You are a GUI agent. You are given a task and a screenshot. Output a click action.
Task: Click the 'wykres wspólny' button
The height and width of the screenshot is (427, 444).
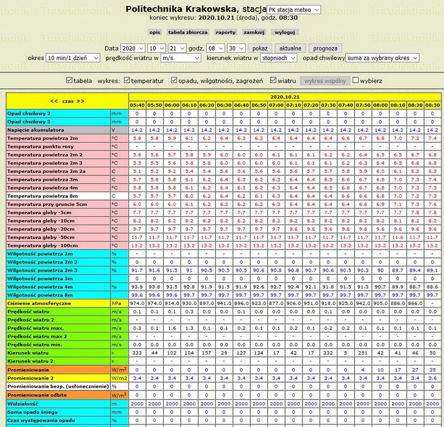(325, 81)
